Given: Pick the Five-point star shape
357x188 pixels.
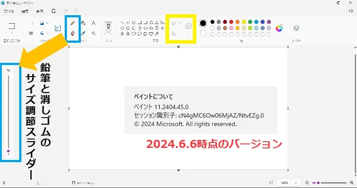Looking at the screenshot, I should (122, 34).
